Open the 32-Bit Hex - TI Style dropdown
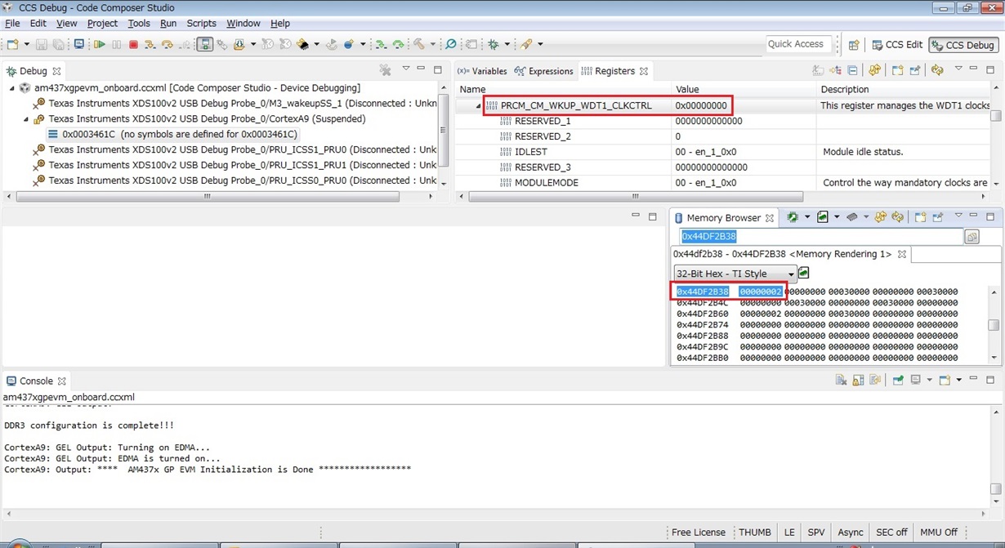 [x=735, y=274]
